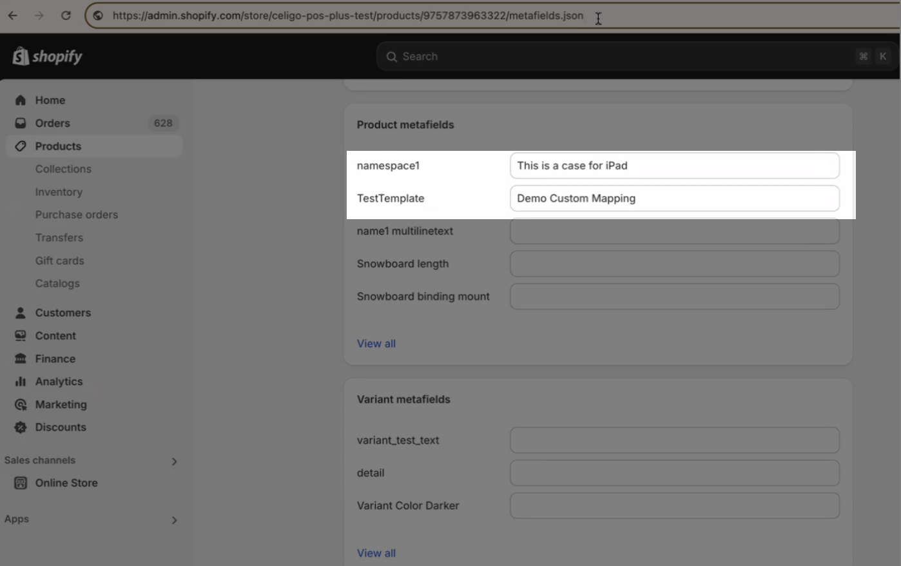Click the Shopify Search bar
Screen dimensions: 901x566
click(x=637, y=57)
